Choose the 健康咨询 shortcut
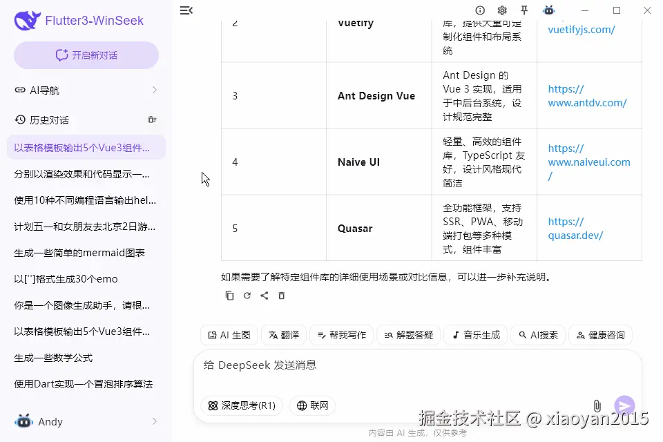The width and height of the screenshot is (663, 442). point(600,335)
